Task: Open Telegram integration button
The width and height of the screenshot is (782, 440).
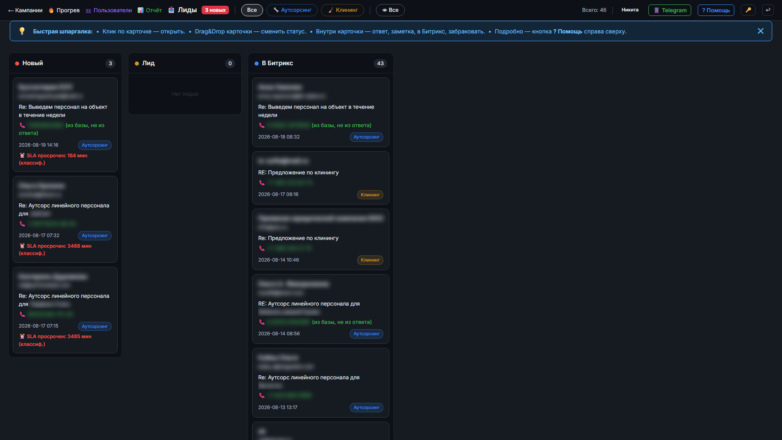Action: (670, 10)
